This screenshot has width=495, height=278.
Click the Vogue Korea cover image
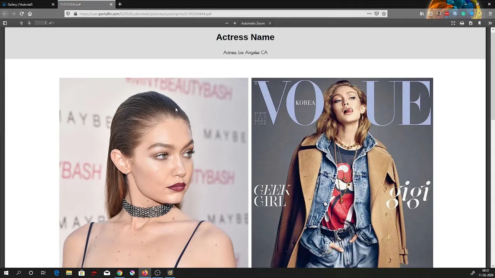(x=342, y=173)
